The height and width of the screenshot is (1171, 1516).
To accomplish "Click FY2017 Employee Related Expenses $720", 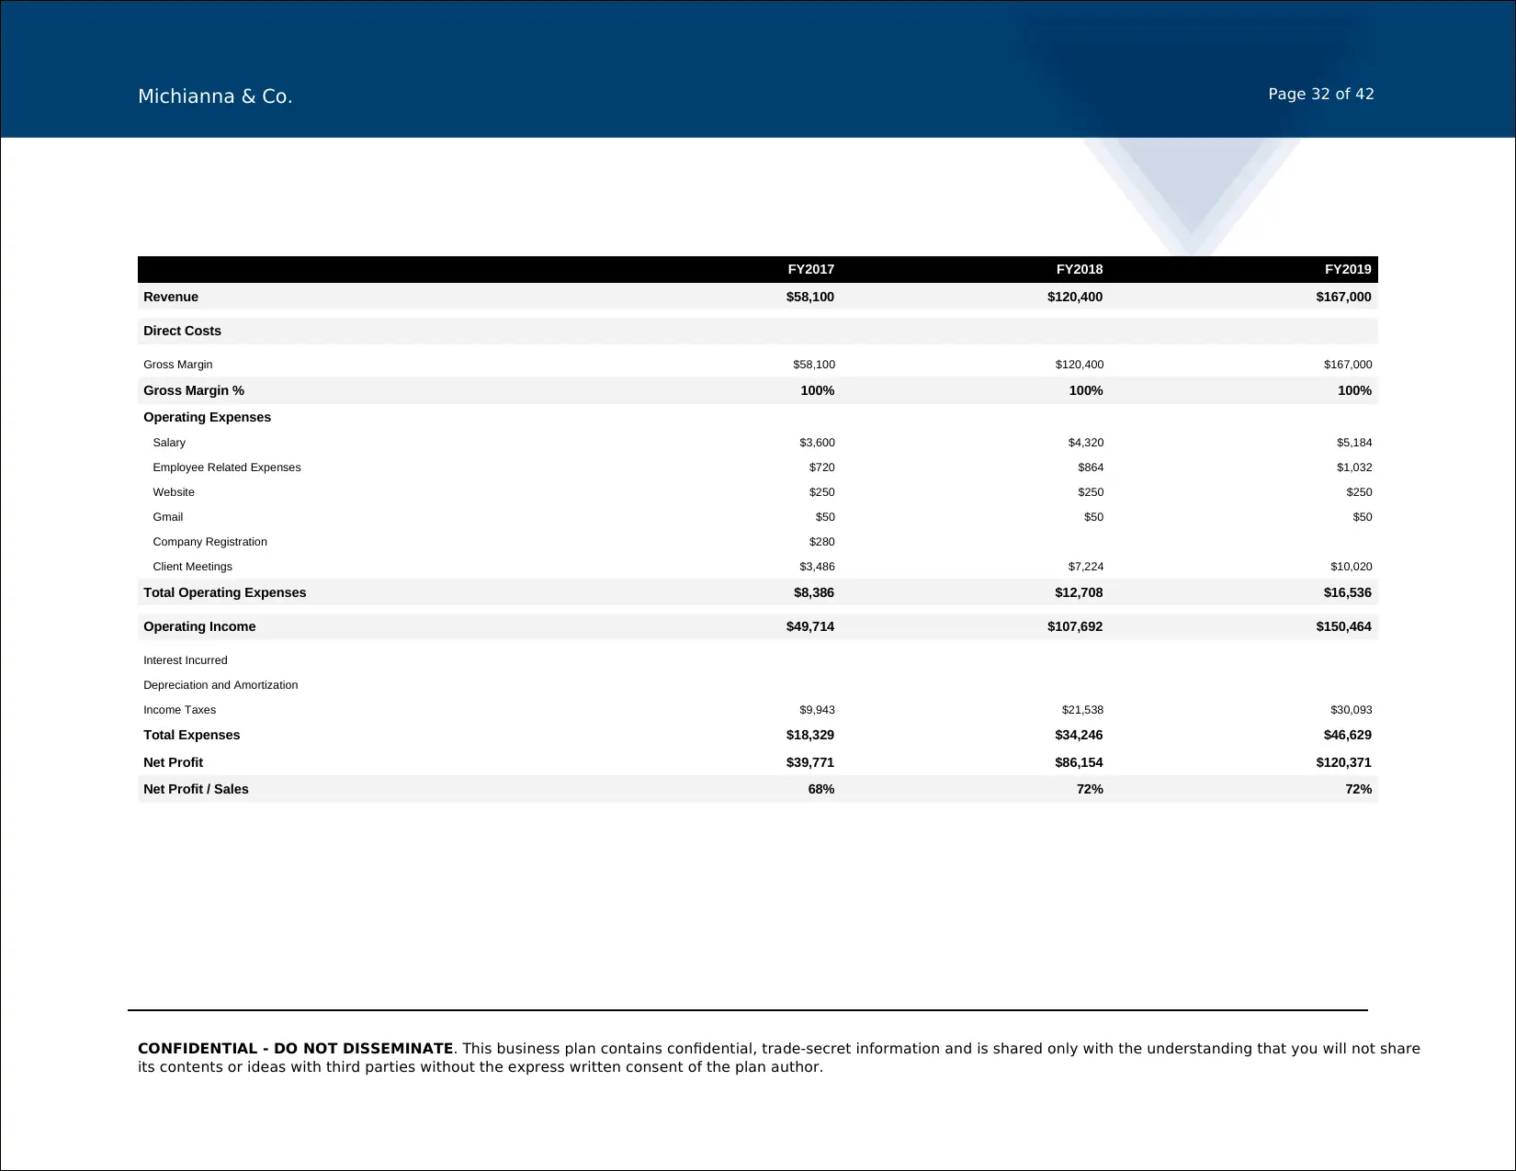I will [x=822, y=467].
